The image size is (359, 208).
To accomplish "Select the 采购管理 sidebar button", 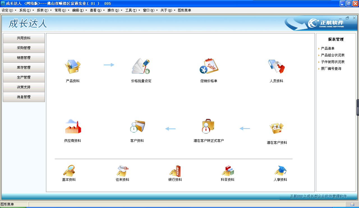I will point(24,48).
